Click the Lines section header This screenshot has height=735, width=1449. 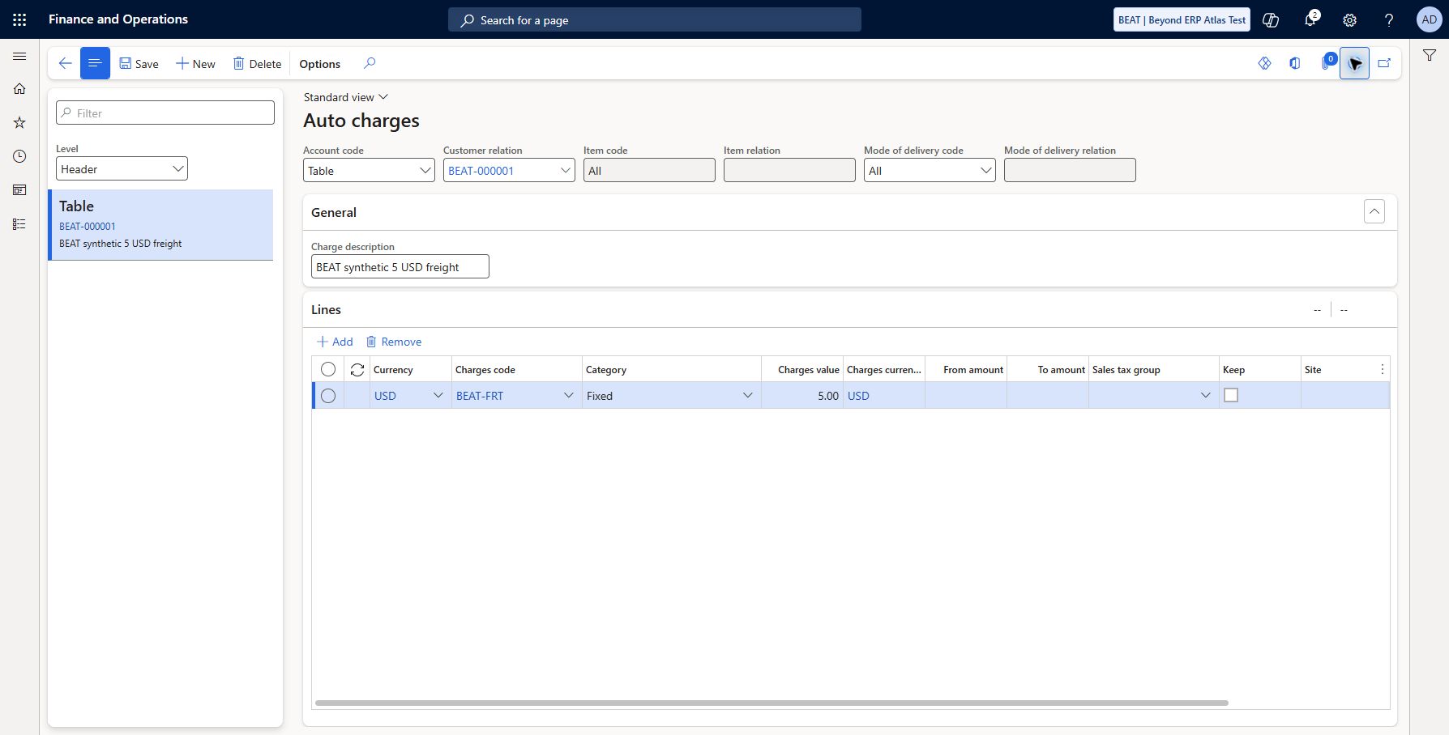[x=326, y=309]
